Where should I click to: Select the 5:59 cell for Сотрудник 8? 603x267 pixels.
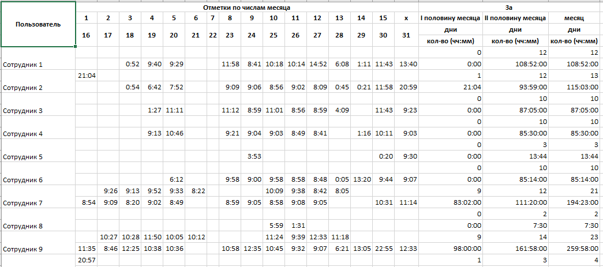[274, 226]
